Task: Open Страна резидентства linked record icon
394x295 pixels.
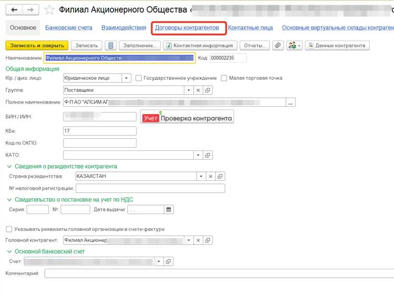Action: point(220,176)
